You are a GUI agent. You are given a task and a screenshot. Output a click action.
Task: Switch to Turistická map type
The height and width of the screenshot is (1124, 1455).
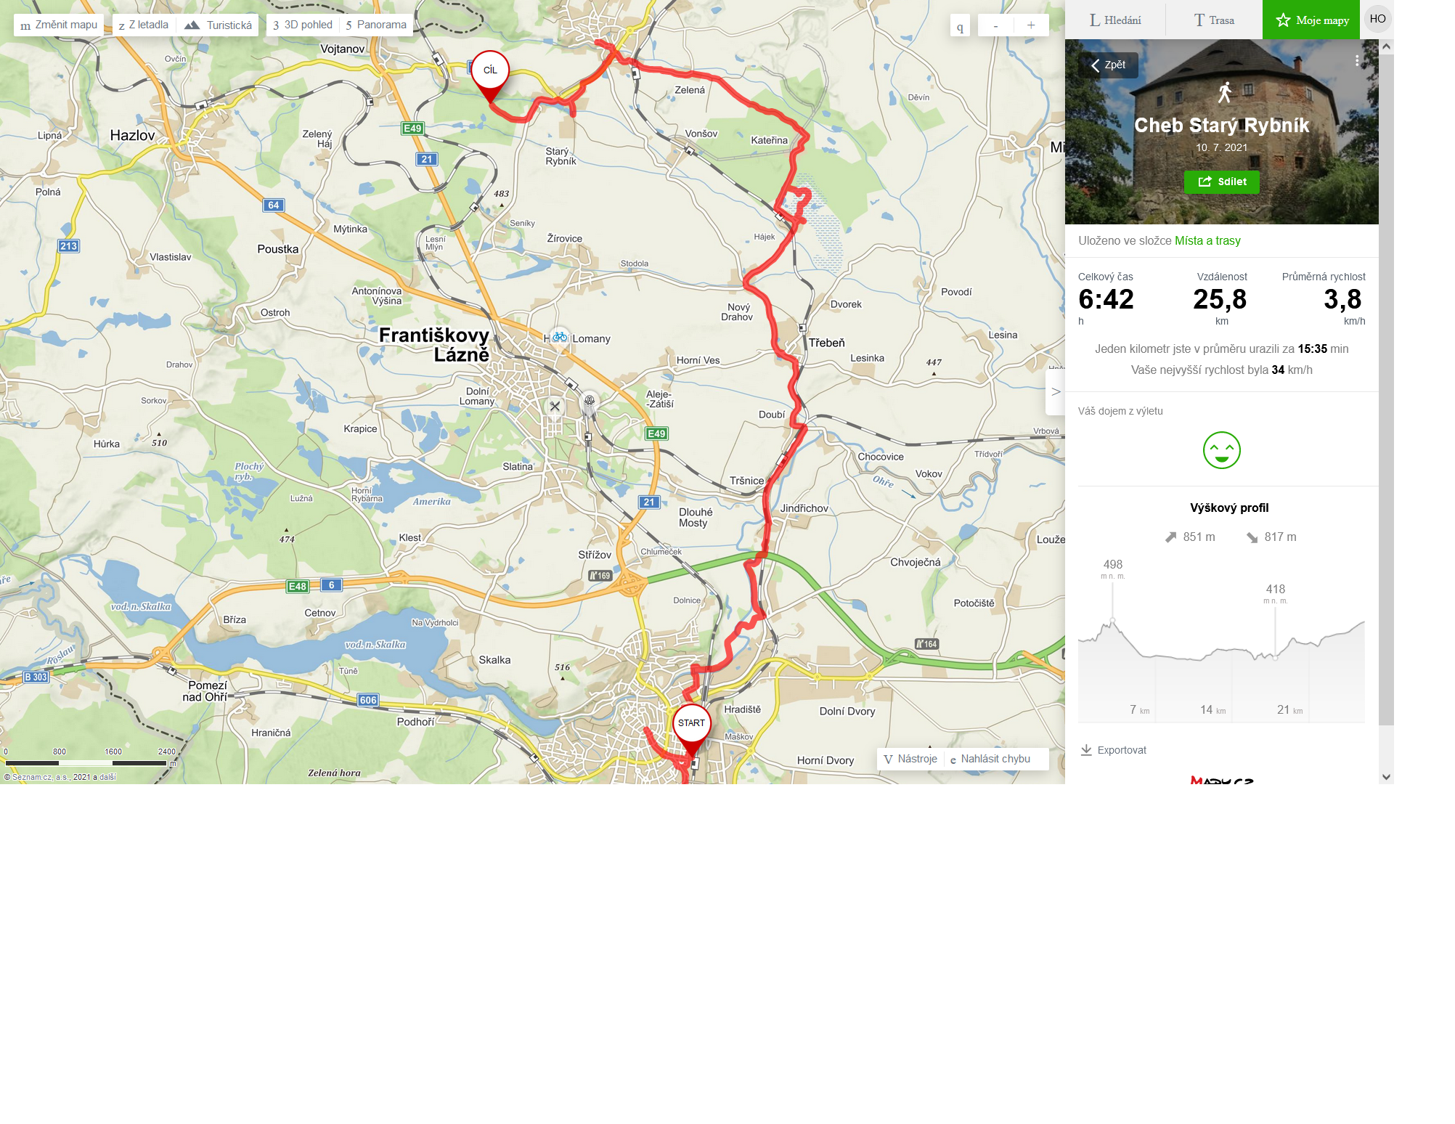click(x=218, y=25)
